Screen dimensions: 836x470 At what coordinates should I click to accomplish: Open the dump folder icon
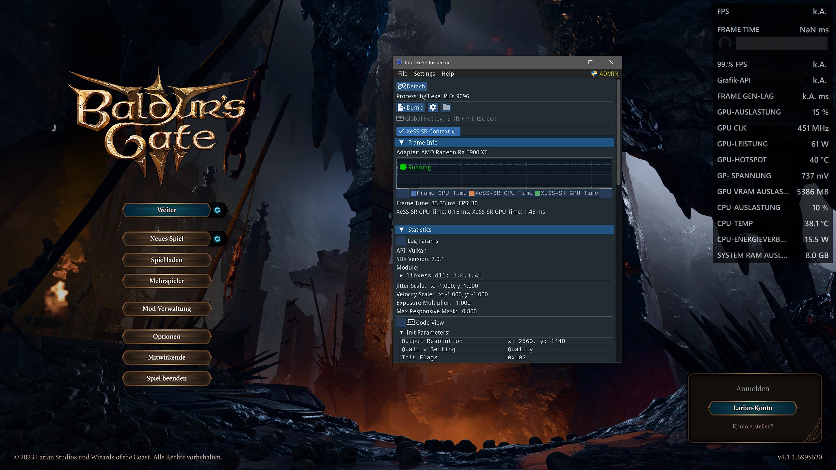[x=446, y=107]
